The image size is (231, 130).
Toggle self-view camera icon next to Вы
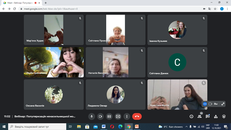coord(210,104)
